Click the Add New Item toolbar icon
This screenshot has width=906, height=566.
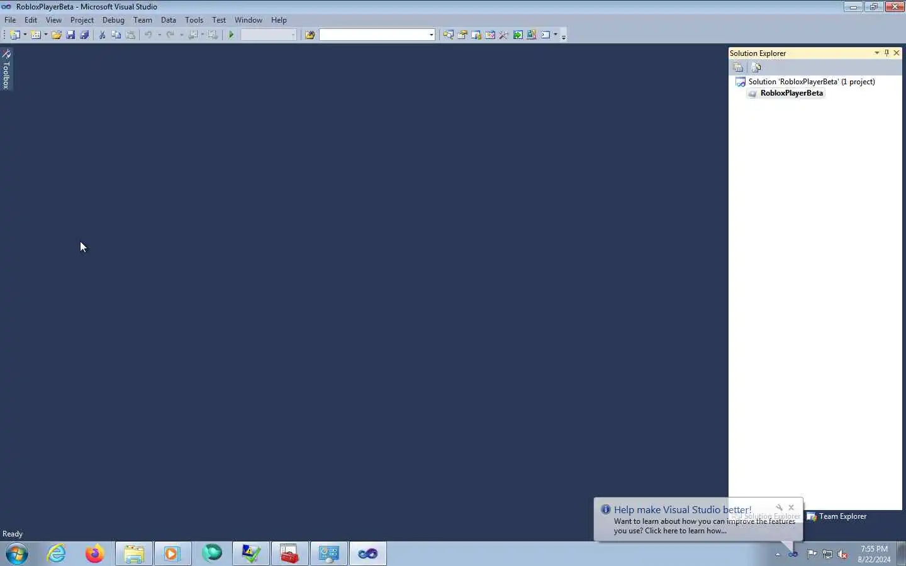(36, 35)
